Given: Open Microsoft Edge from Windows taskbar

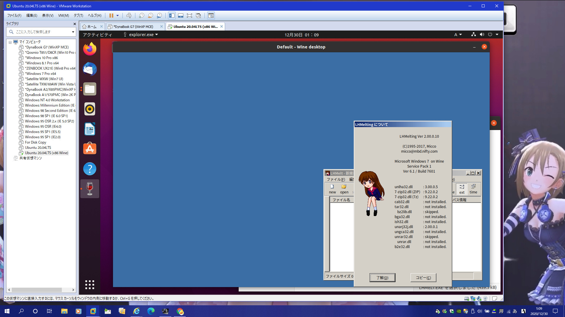Looking at the screenshot, I should [x=151, y=311].
